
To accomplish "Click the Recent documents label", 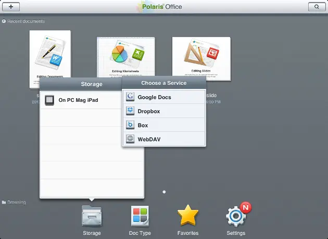I will [x=26, y=21].
